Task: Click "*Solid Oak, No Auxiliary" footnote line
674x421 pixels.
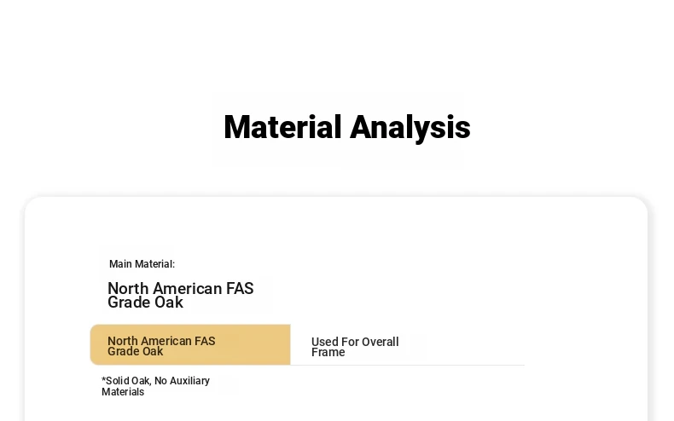Action: point(155,381)
